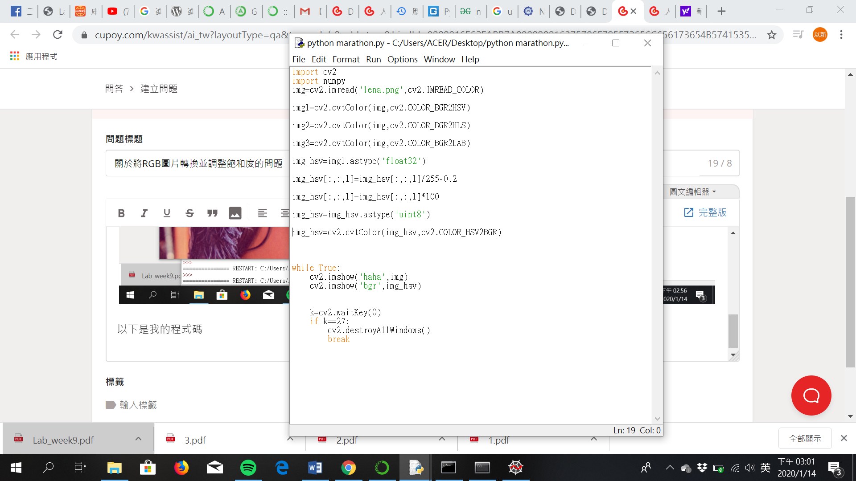Open a new Chrome tab
The image size is (856, 481).
[721, 11]
